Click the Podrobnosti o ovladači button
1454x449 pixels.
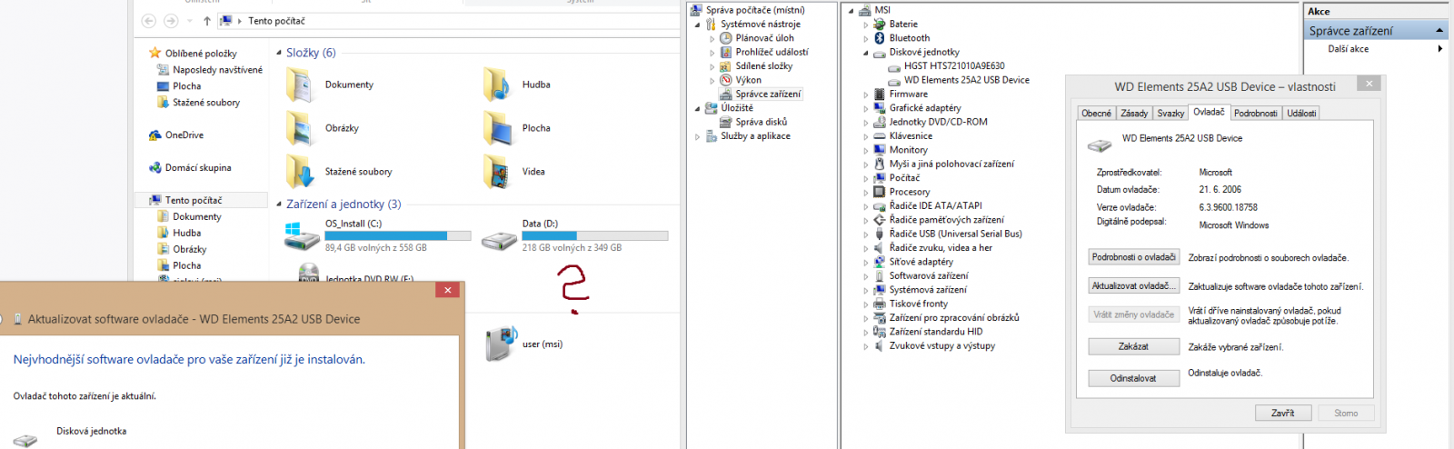coord(1133,257)
